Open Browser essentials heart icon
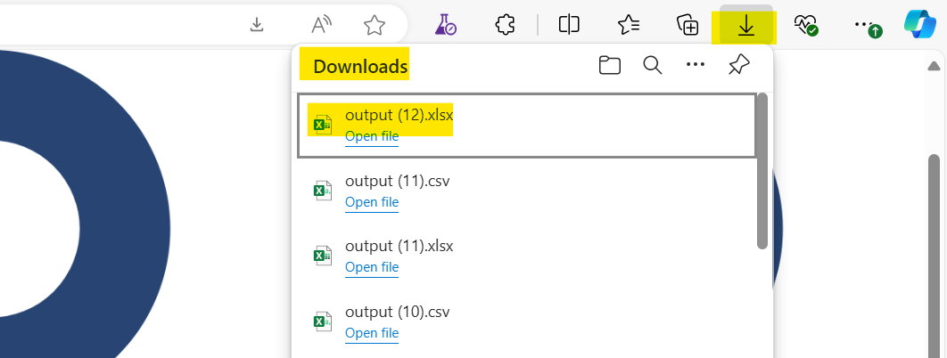Viewport: 947px width, 358px height. pos(806,25)
